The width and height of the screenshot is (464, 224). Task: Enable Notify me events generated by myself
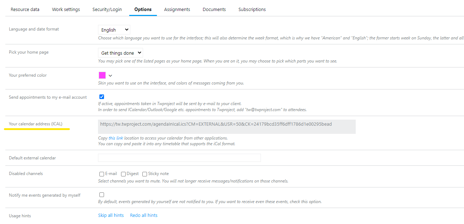pyautogui.click(x=102, y=195)
